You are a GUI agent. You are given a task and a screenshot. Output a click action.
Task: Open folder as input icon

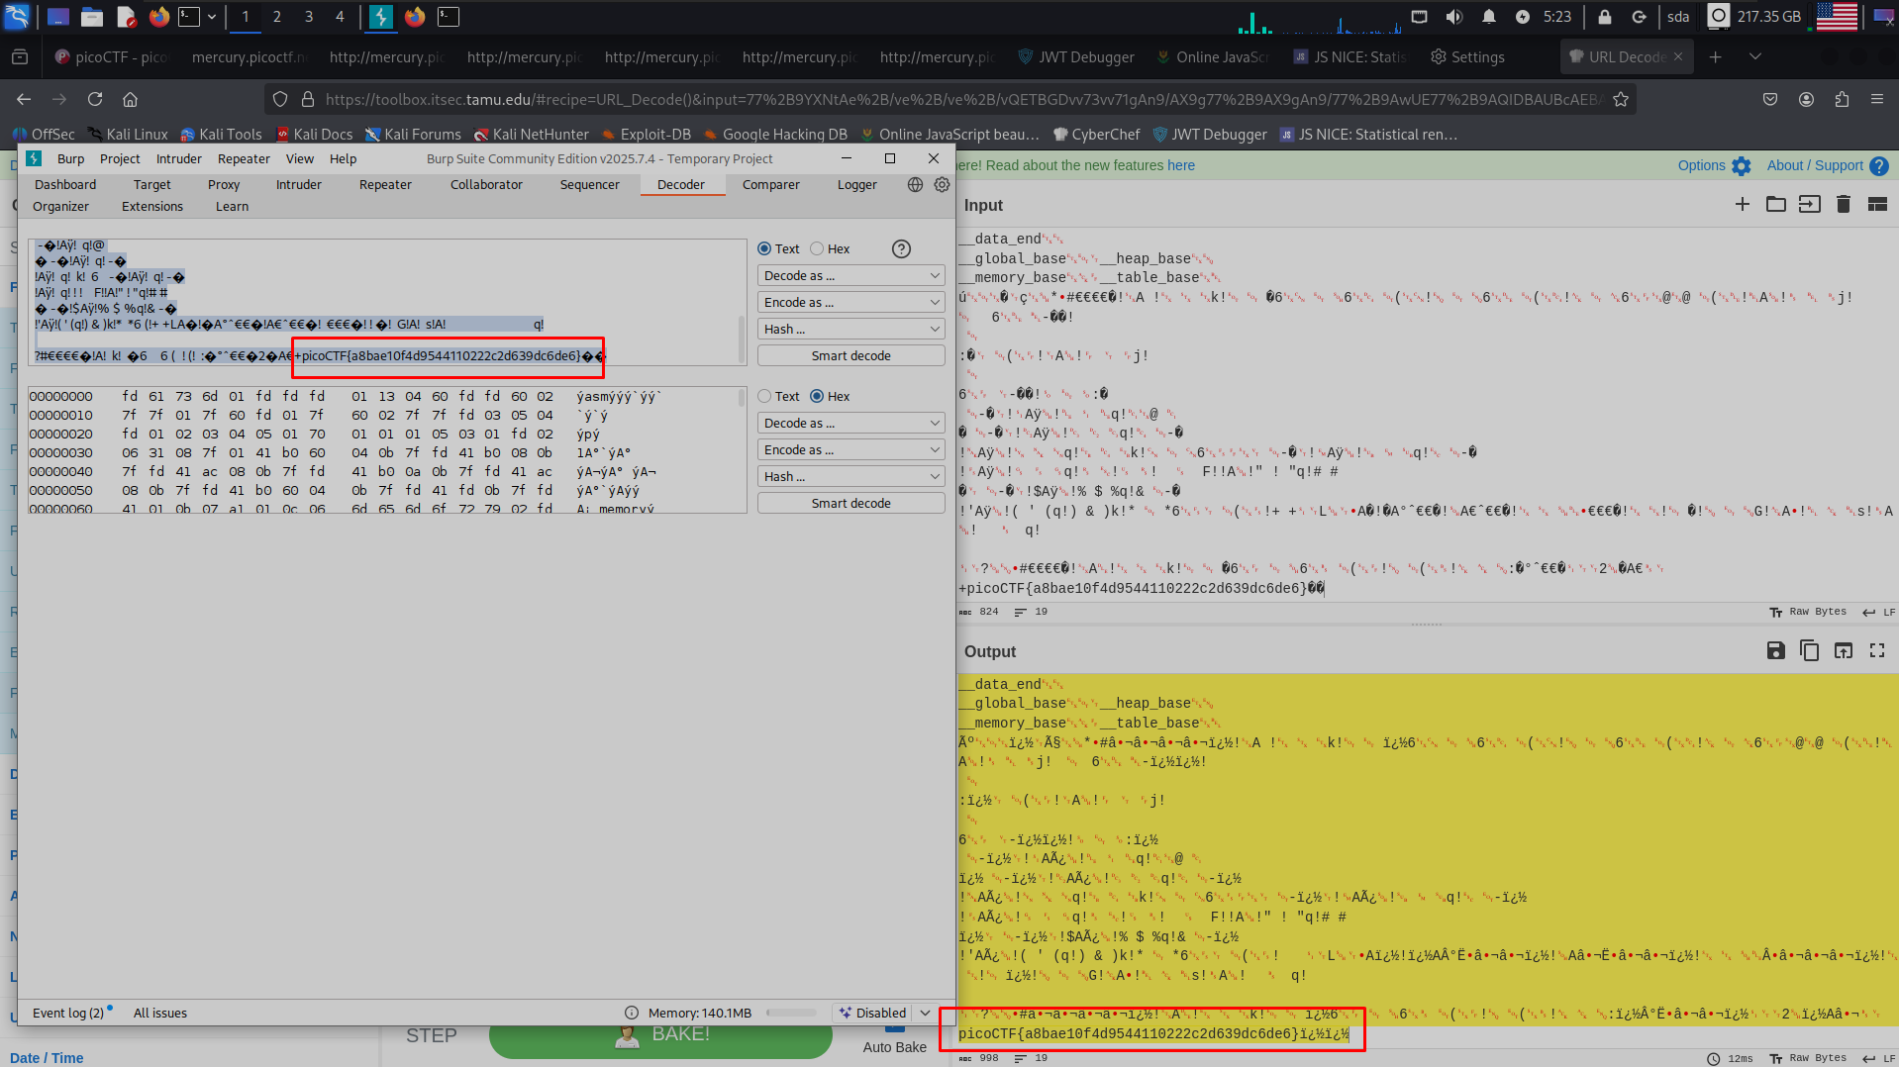pyautogui.click(x=1775, y=204)
